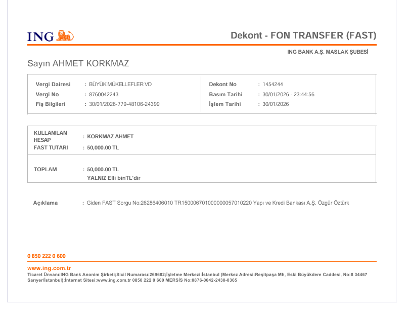Click the ING wordmark text

(x=40, y=37)
